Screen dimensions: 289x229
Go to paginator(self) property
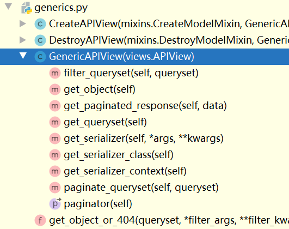[98, 204]
